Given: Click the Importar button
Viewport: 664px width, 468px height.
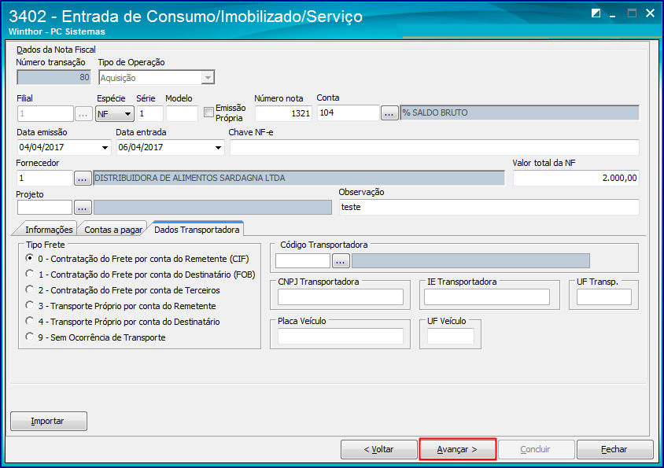Looking at the screenshot, I should click(49, 421).
